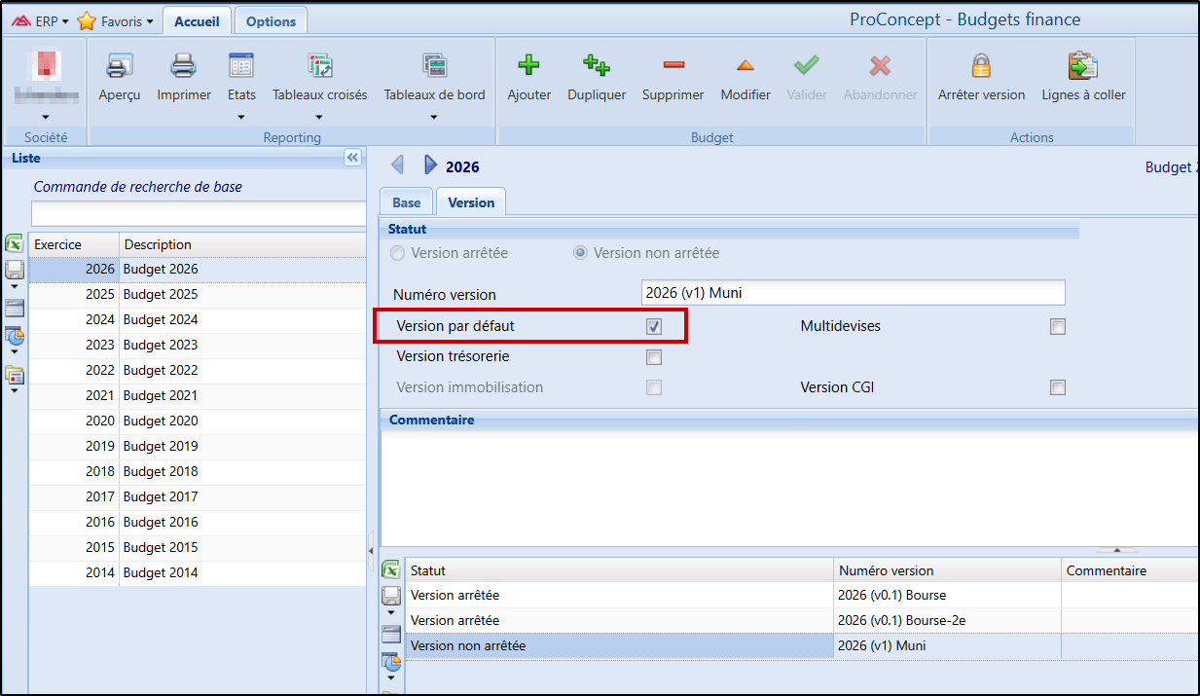This screenshot has height=696, width=1200.
Task: Open the Tableaux de bord dropdown
Action: click(x=434, y=117)
